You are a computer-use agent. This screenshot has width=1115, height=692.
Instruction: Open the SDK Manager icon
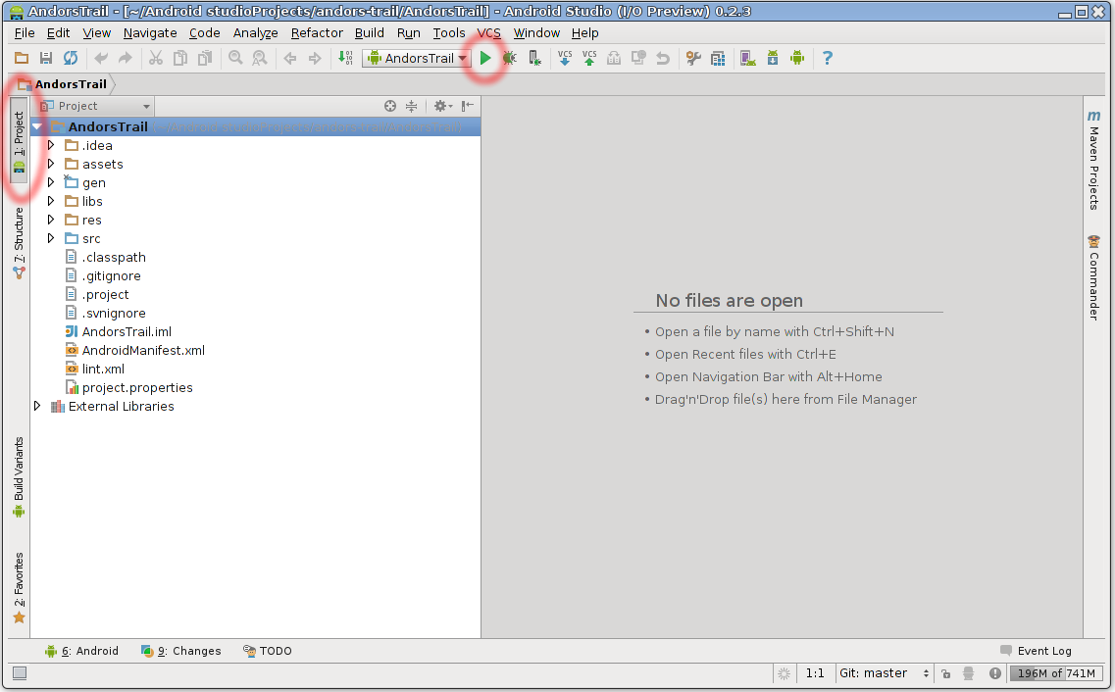[773, 58]
